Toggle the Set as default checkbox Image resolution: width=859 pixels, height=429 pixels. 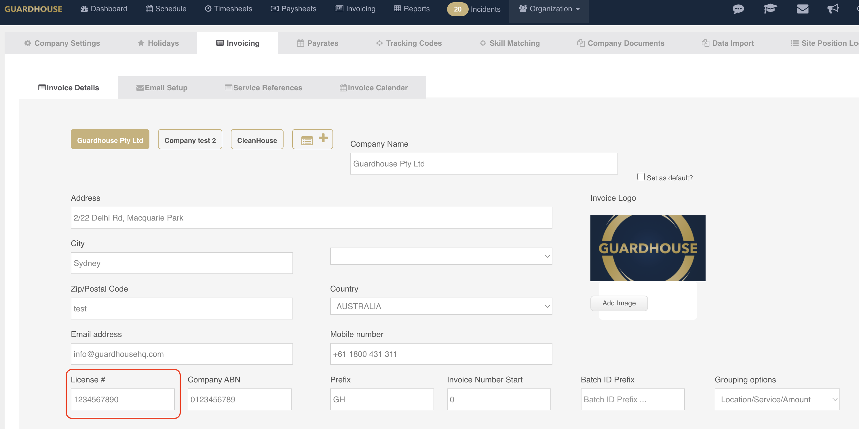(641, 177)
